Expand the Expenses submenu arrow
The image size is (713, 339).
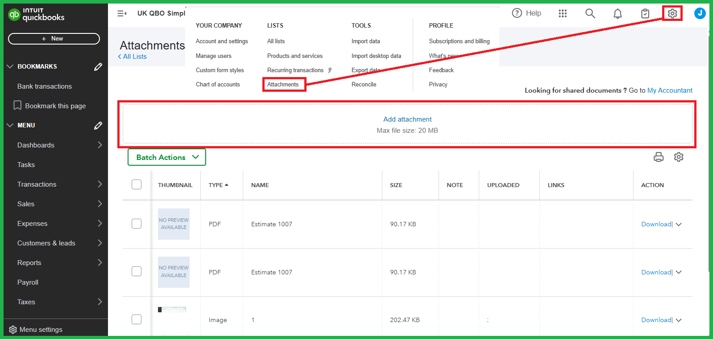pos(100,223)
